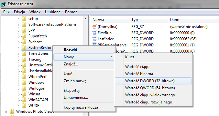This screenshot has height=116, width=219.
Task: Select Wartość ciągu
Action: click(153, 67)
